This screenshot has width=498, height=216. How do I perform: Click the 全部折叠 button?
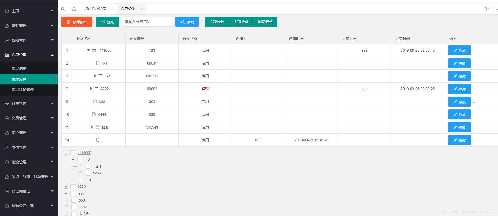[x=241, y=22]
